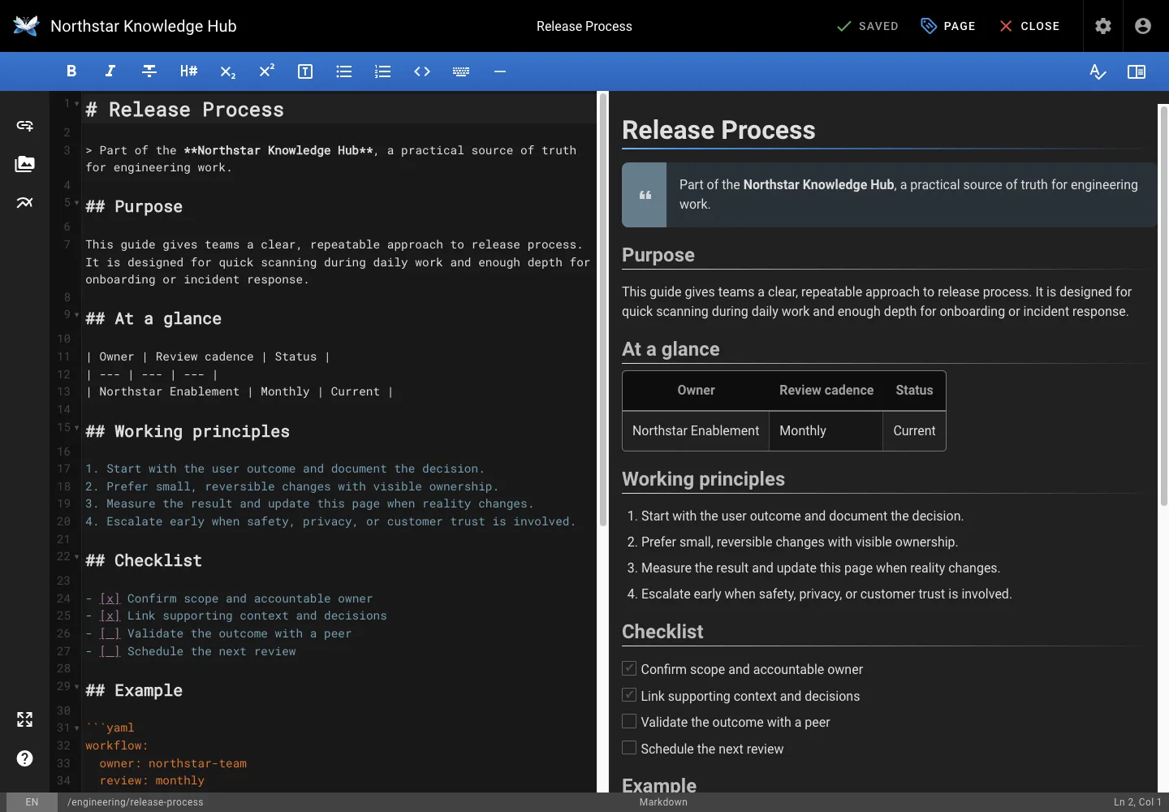Check 'Validate the outcome with a peer'
1169x812 pixels.
point(629,721)
